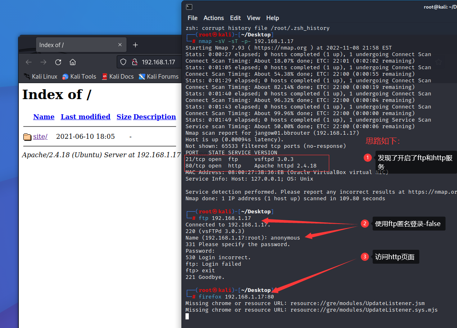Screen dimensions: 457x328
Task: Go forward in Firefox browser
Action: pyautogui.click(x=43, y=62)
